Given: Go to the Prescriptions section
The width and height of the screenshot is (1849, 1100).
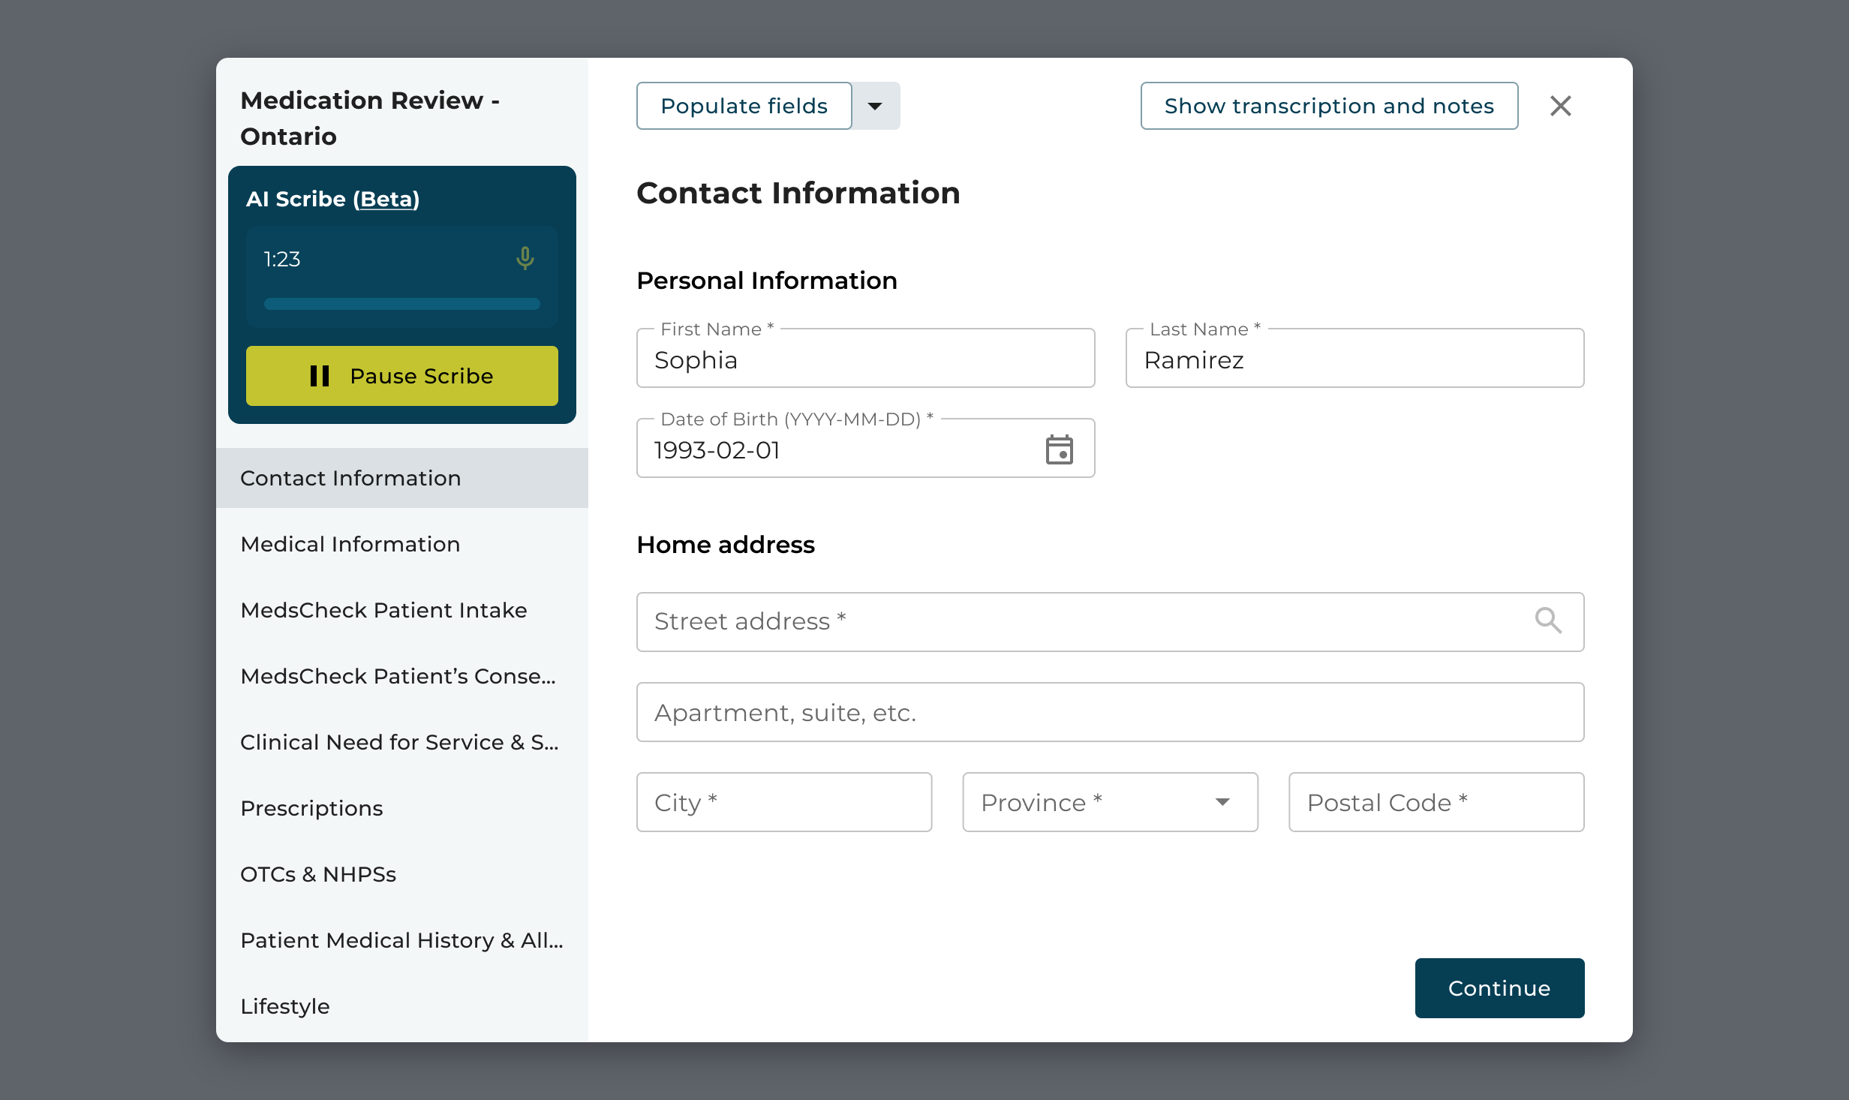Looking at the screenshot, I should tap(402, 808).
